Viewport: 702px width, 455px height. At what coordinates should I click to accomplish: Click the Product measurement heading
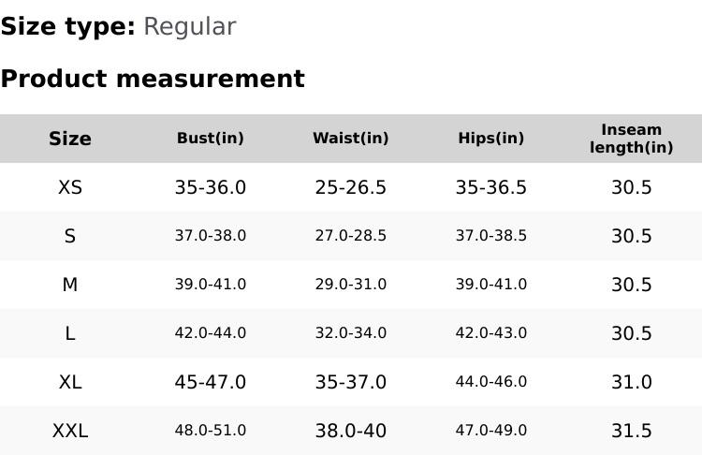click(x=153, y=79)
